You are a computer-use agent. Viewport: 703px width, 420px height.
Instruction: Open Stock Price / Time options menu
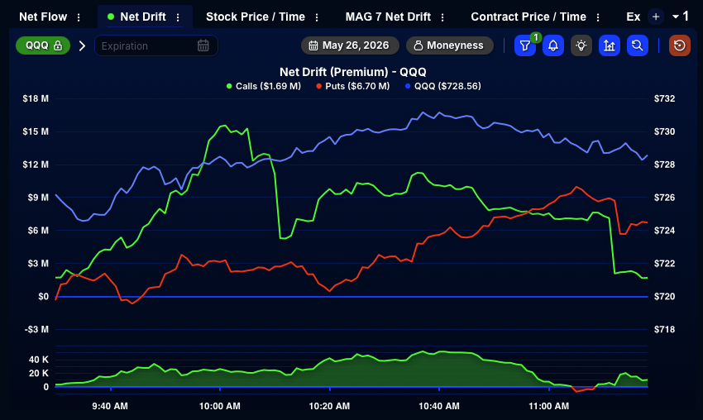click(x=317, y=17)
